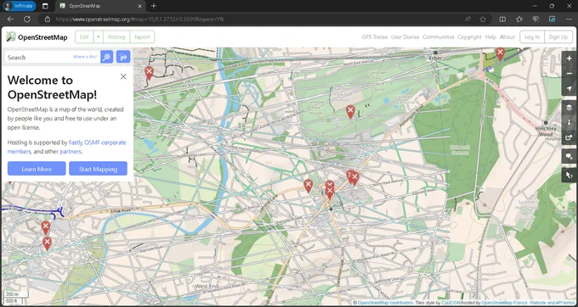The height and width of the screenshot is (307, 578).
Task: Open browser tab actions menu icon
Action: [45, 6]
